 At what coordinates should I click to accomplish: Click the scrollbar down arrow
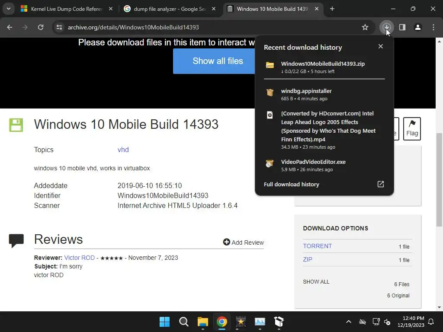(x=439, y=307)
